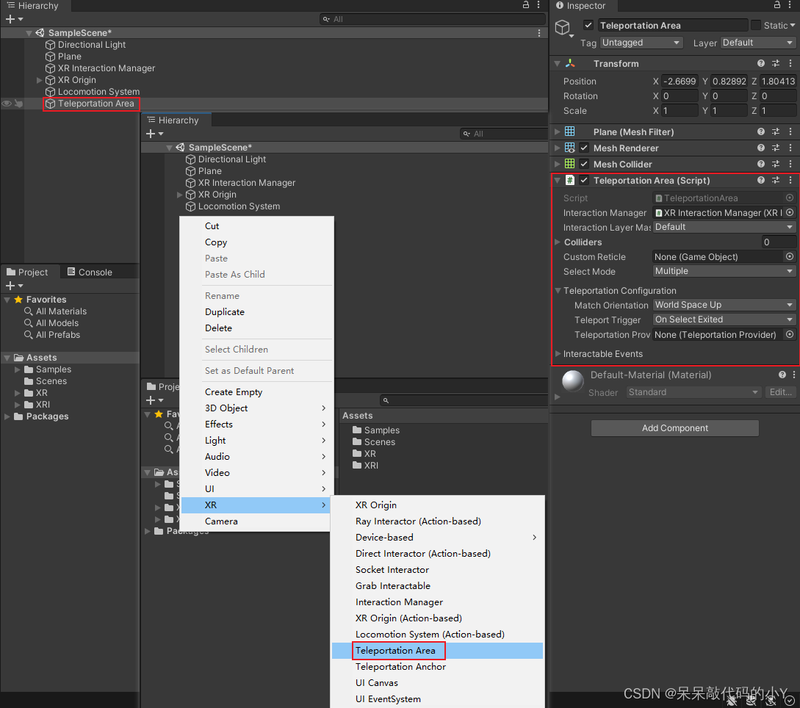800x708 pixels.
Task: Click the Add Component button
Action: pyautogui.click(x=674, y=428)
